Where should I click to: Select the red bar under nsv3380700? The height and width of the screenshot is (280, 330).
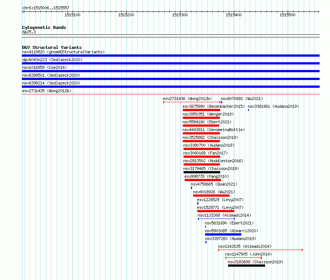coord(202,149)
